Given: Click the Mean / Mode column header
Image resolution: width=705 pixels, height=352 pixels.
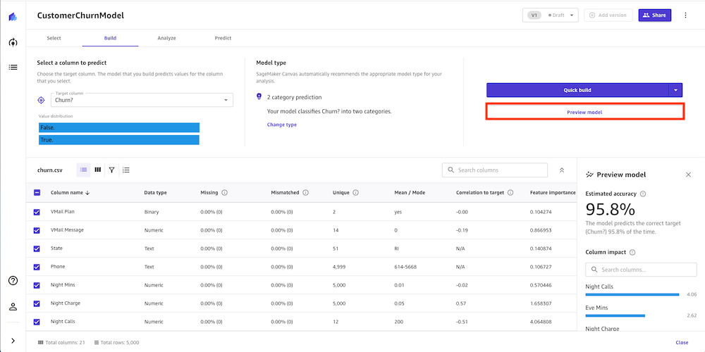Looking at the screenshot, I should point(410,193).
